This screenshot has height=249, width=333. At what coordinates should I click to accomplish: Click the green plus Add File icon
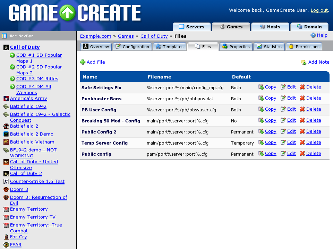tap(83, 62)
